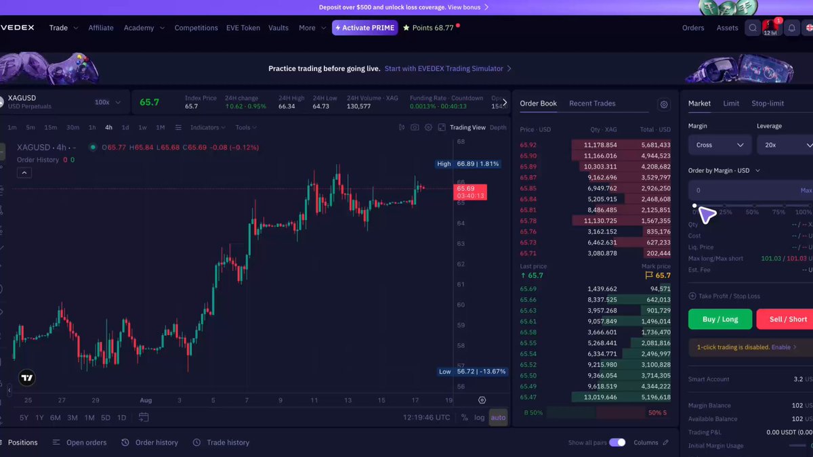Click the Activate PRIME button
Viewport: 813px width, 457px height.
coord(364,28)
